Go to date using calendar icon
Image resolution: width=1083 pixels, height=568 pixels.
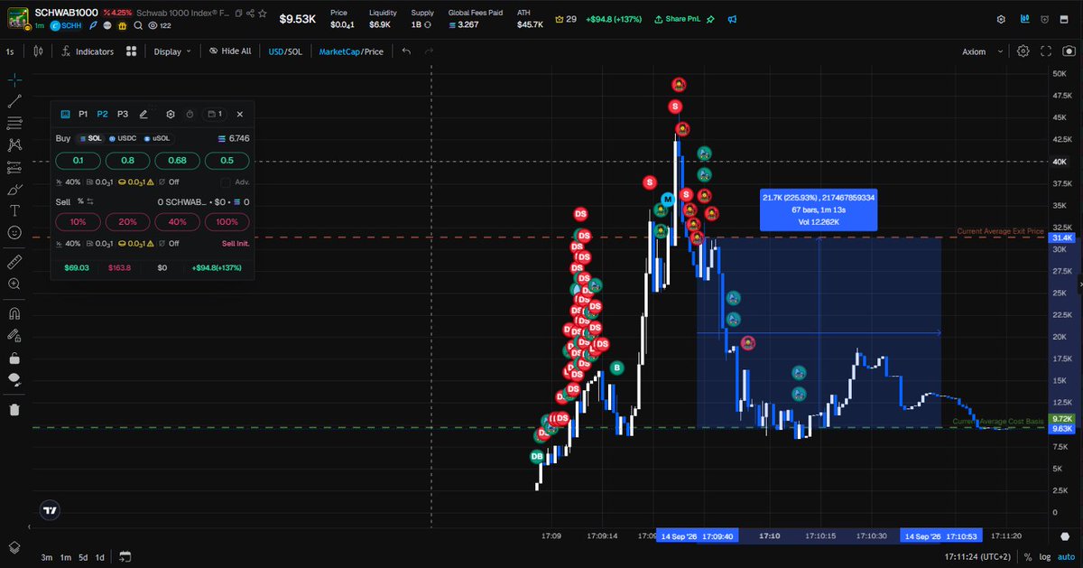[125, 557]
